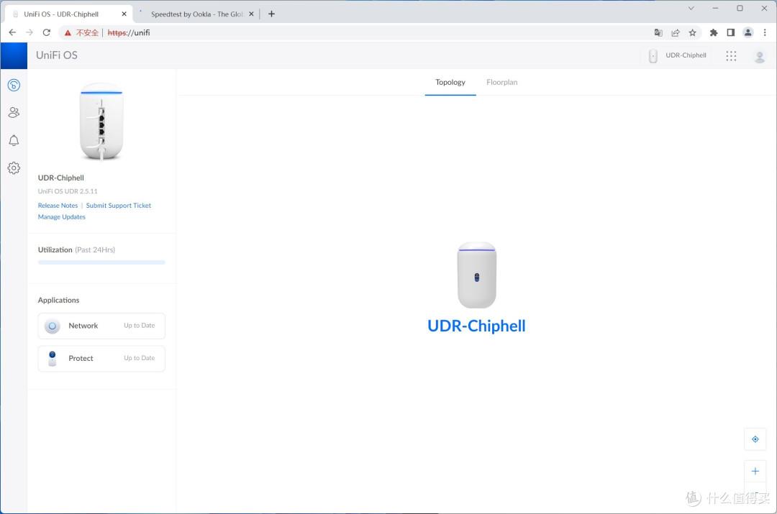The image size is (777, 514).
Task: Open the Users panel in the sidebar
Action: pos(14,112)
